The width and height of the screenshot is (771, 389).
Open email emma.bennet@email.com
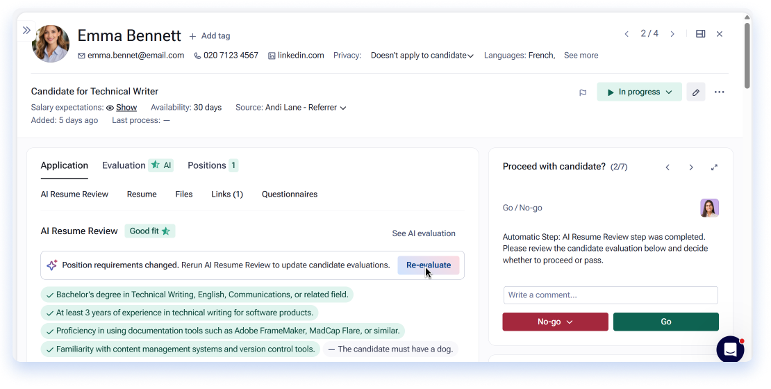coord(131,56)
